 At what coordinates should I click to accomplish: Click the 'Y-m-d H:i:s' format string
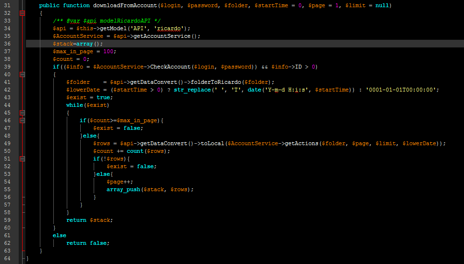pos(286,90)
